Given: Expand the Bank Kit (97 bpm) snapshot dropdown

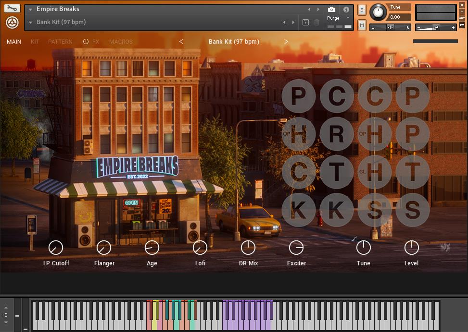Looking at the screenshot, I should [30, 23].
